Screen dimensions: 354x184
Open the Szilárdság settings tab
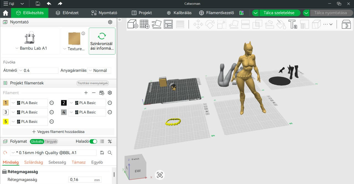pyautogui.click(x=33, y=162)
